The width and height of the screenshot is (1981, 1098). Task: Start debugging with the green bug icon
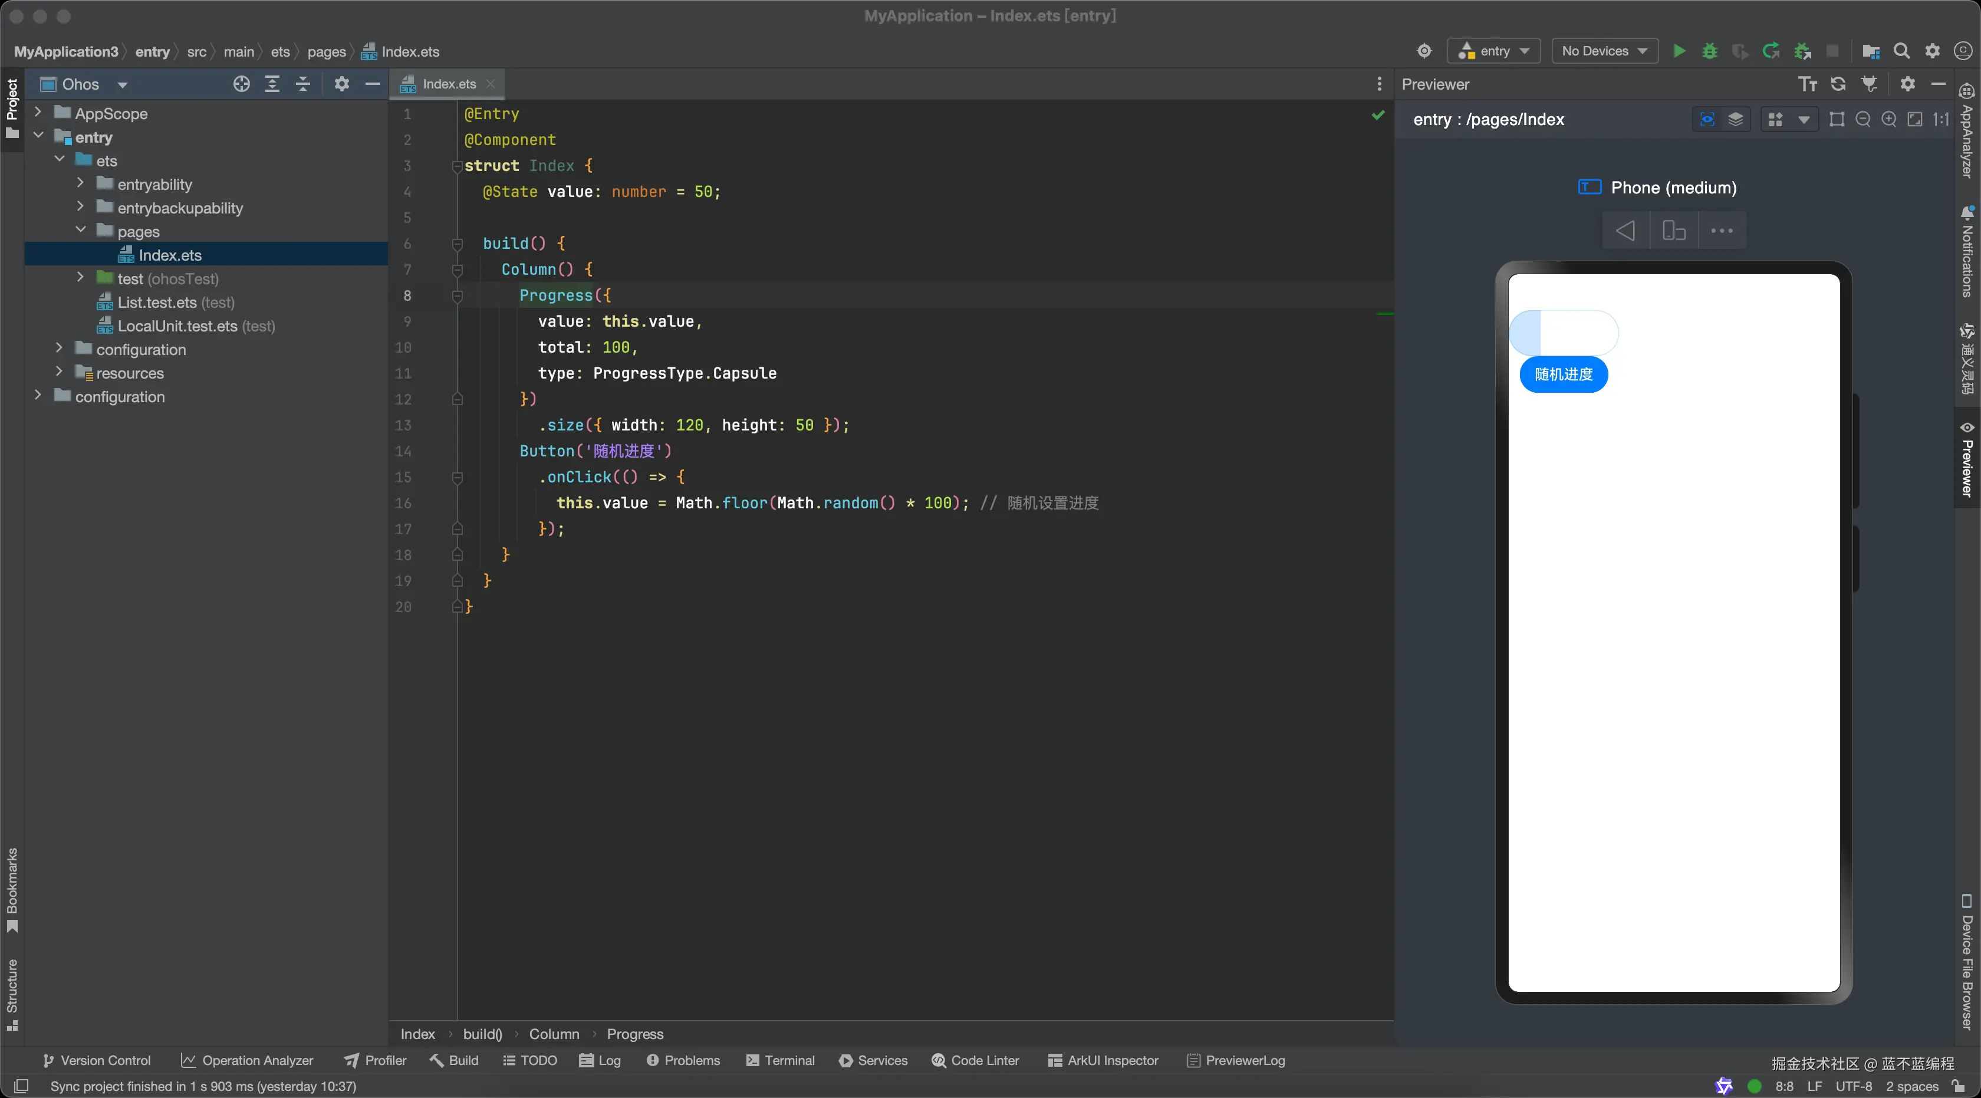click(x=1709, y=51)
